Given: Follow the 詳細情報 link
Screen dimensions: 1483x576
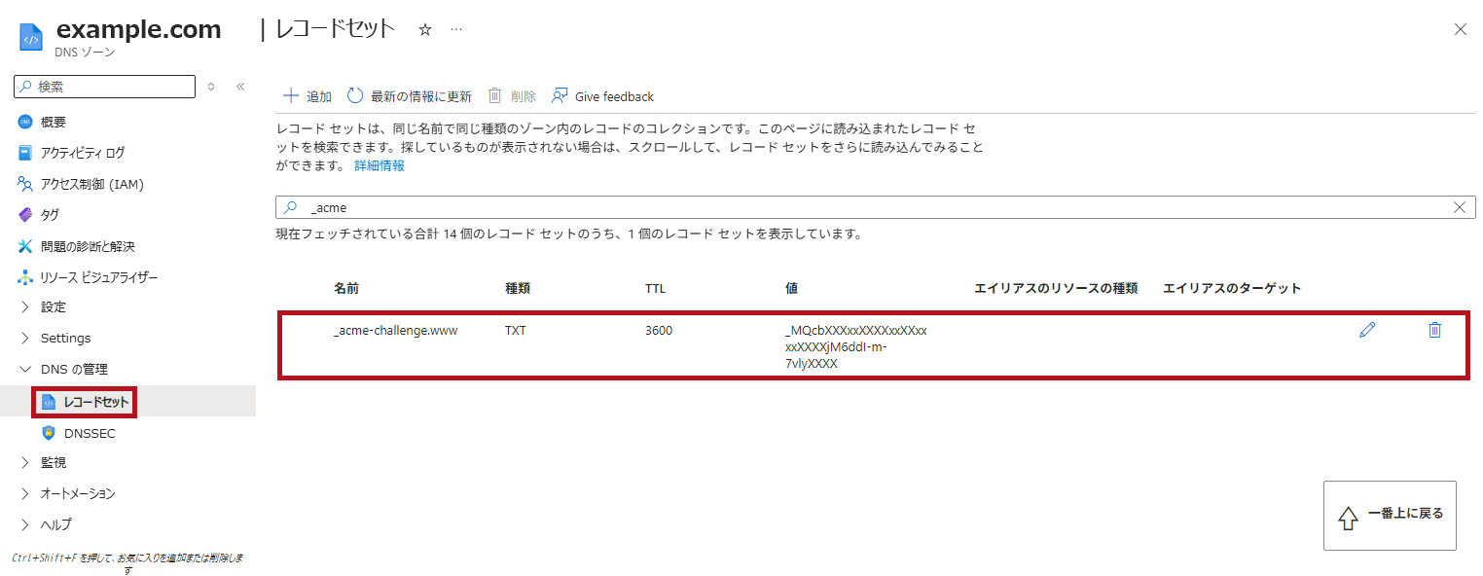Looking at the screenshot, I should coord(380,165).
